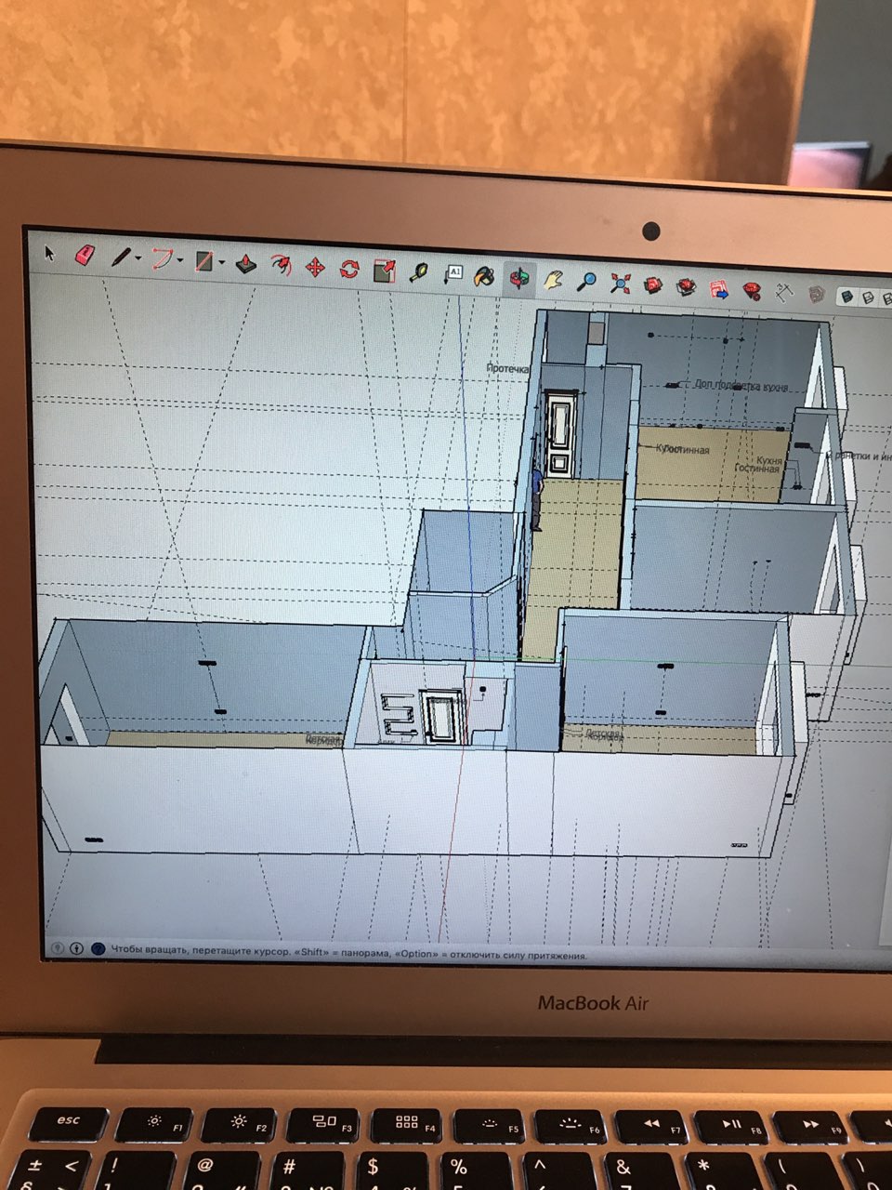This screenshot has width=892, height=1190.
Task: Select the Tape Measure tool
Action: [x=419, y=272]
